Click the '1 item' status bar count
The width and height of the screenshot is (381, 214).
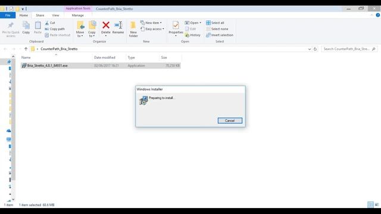click(x=8, y=205)
